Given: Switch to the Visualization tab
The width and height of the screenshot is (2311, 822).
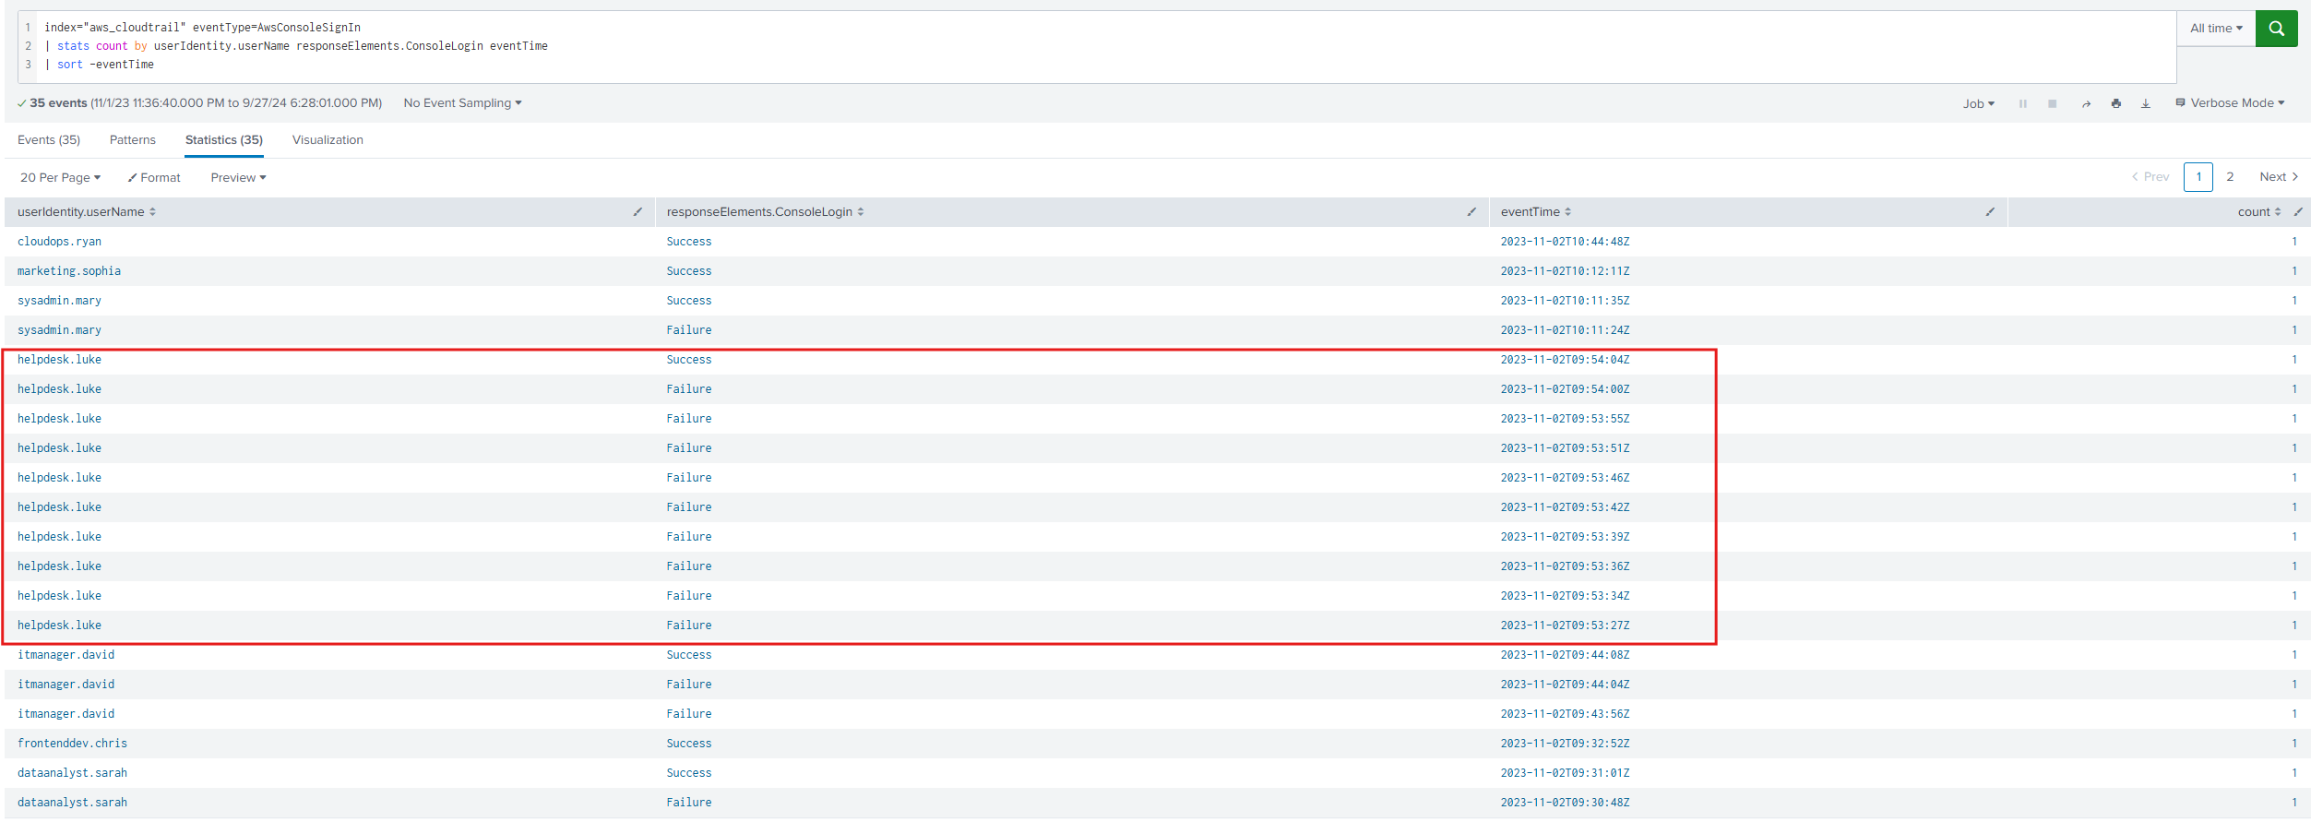Looking at the screenshot, I should coord(328,140).
